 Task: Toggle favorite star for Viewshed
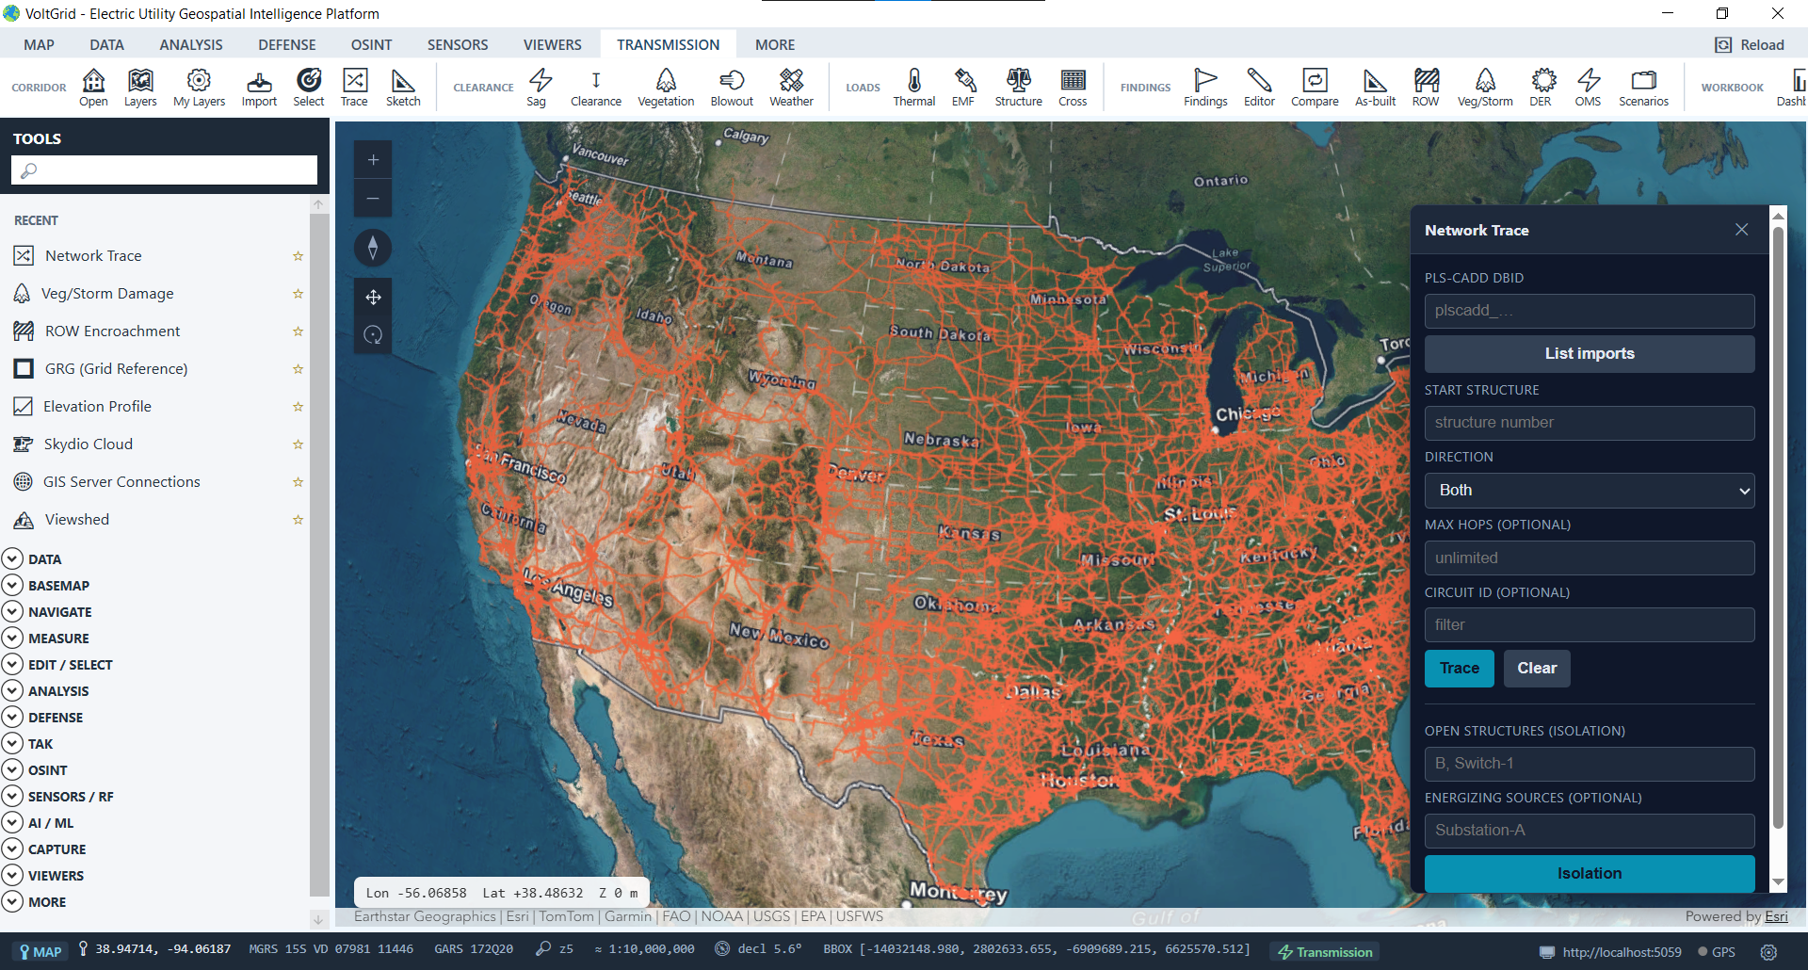[x=298, y=520]
